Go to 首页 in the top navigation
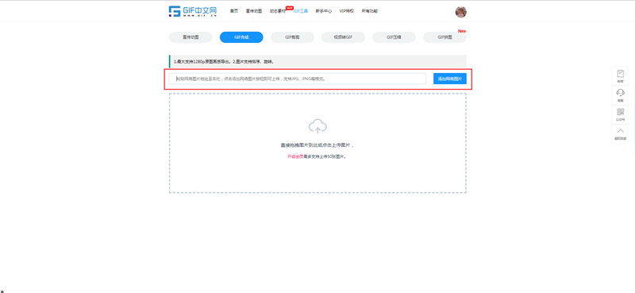 click(234, 11)
